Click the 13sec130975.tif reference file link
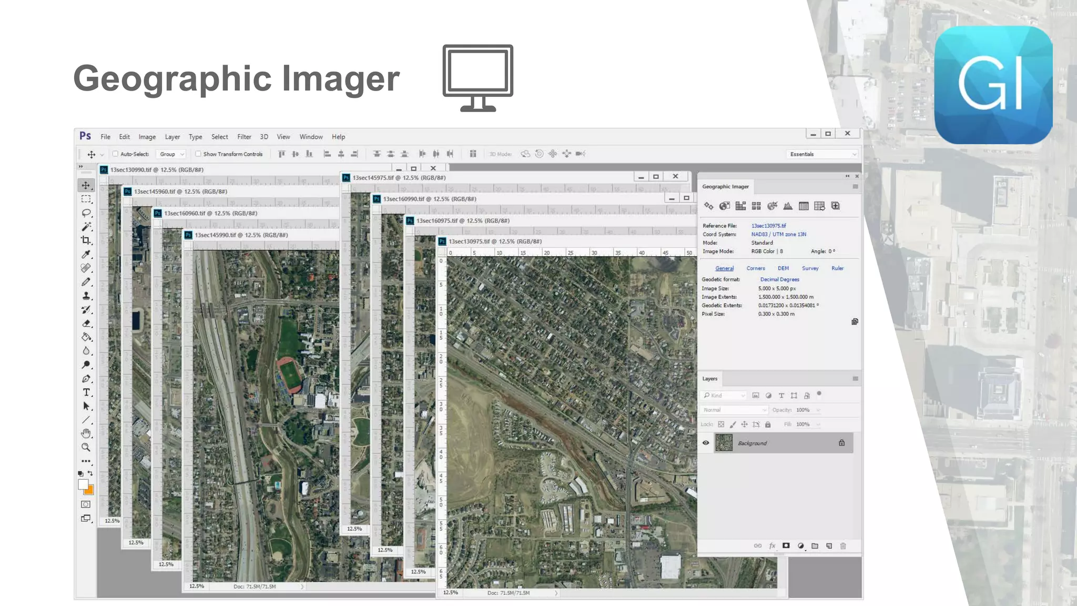This screenshot has height=606, width=1077. (768, 226)
